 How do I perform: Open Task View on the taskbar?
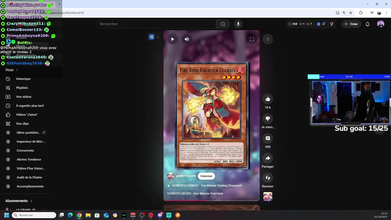click(61, 215)
